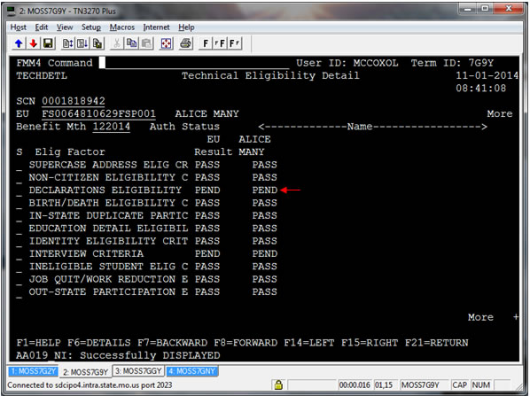Click F1=HELP on function key line
Image resolution: width=530 pixels, height=396 pixels.
38,343
